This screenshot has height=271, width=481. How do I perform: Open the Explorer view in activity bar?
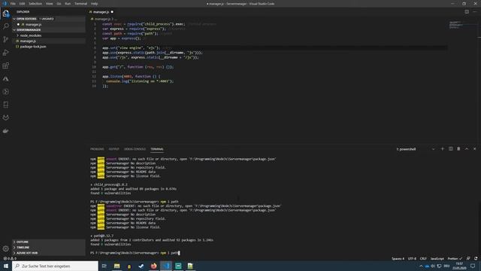[6, 14]
